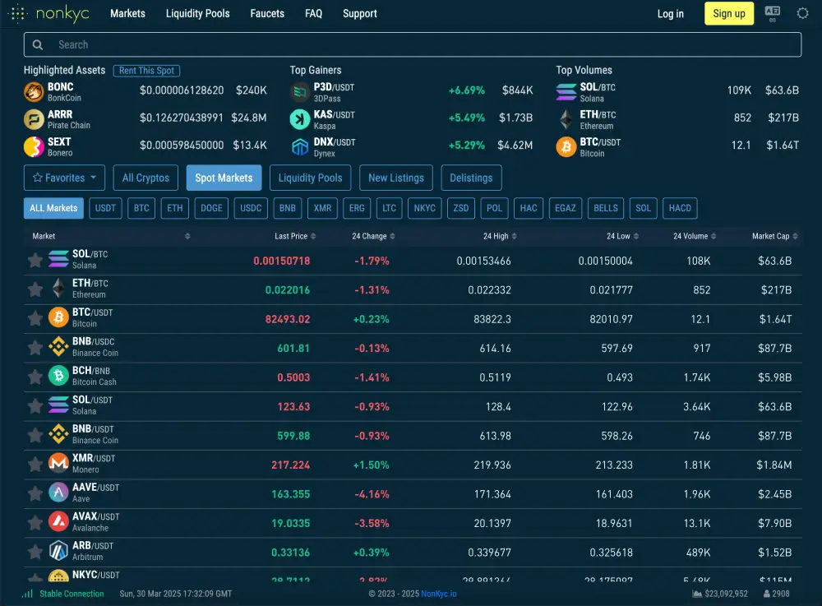
Task: Open the Faucets menu
Action: 267,14
